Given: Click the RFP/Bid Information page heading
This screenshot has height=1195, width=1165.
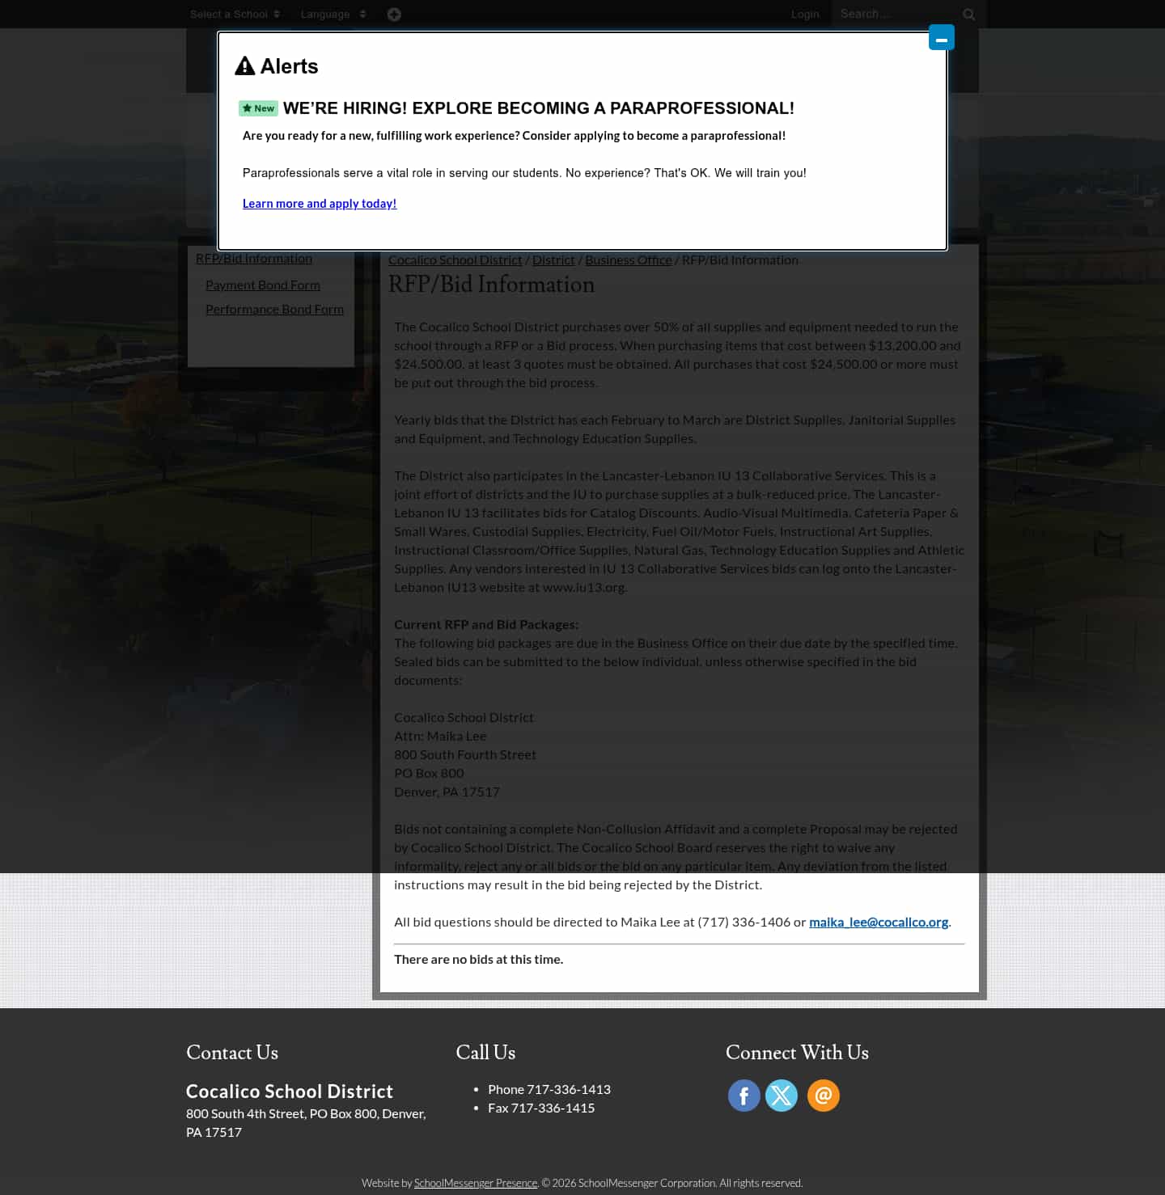Looking at the screenshot, I should (x=491, y=285).
